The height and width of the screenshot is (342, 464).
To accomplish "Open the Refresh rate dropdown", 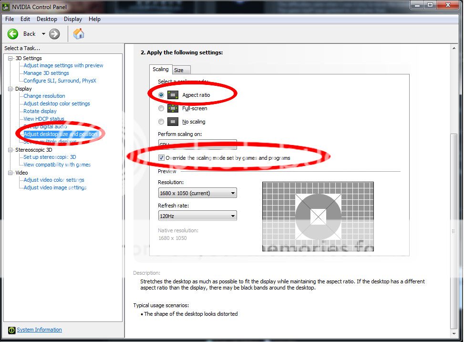I will [197, 216].
